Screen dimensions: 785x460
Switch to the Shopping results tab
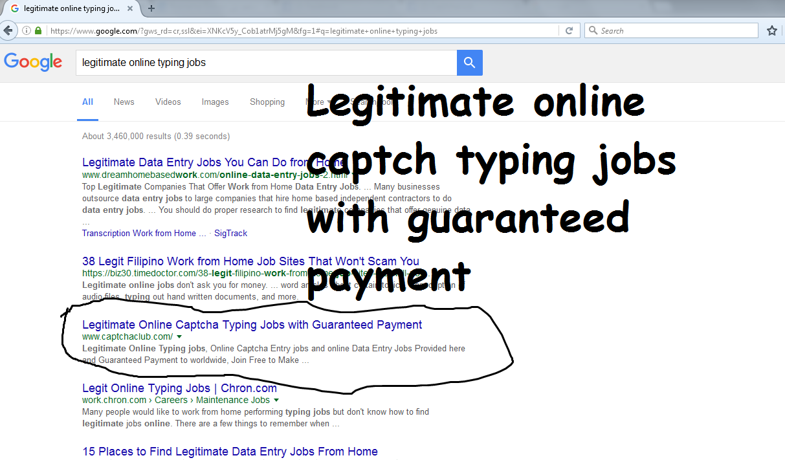tap(267, 102)
